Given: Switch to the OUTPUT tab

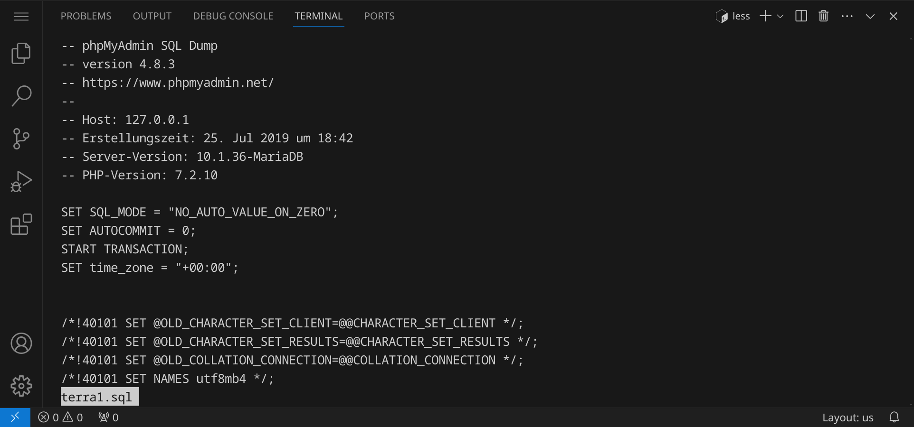Looking at the screenshot, I should (x=152, y=16).
